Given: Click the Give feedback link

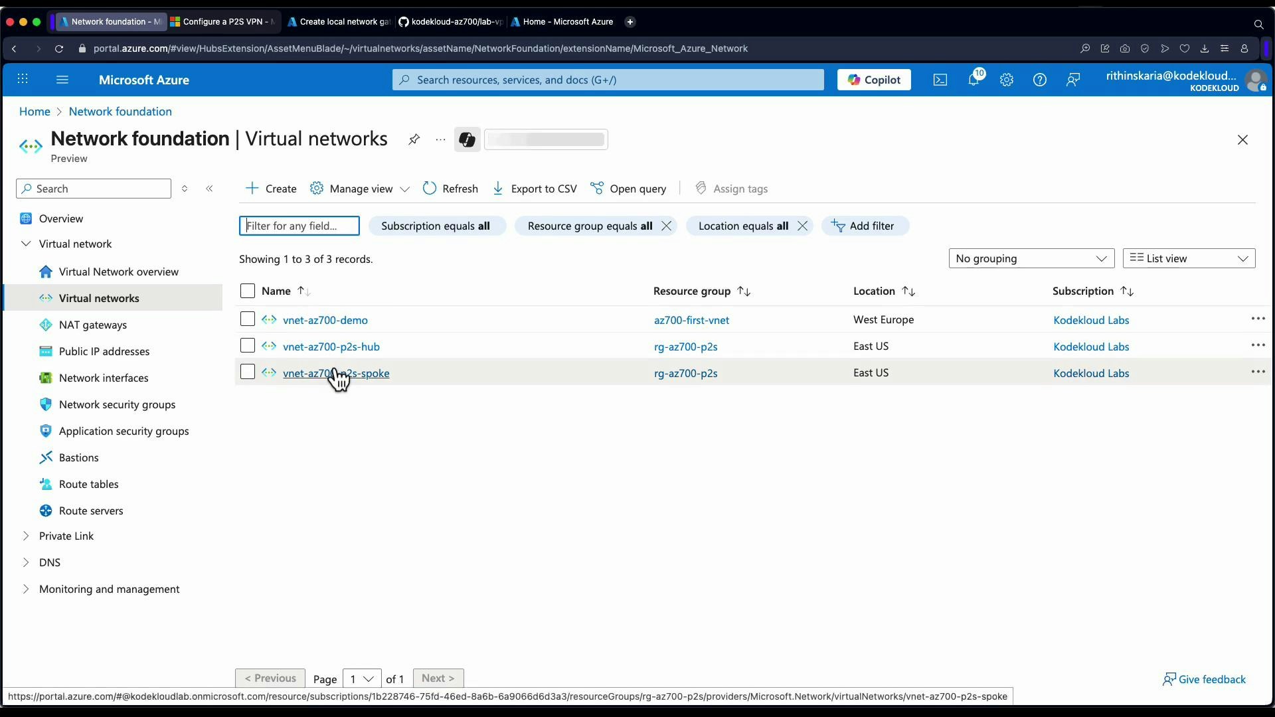Looking at the screenshot, I should pos(1211,679).
